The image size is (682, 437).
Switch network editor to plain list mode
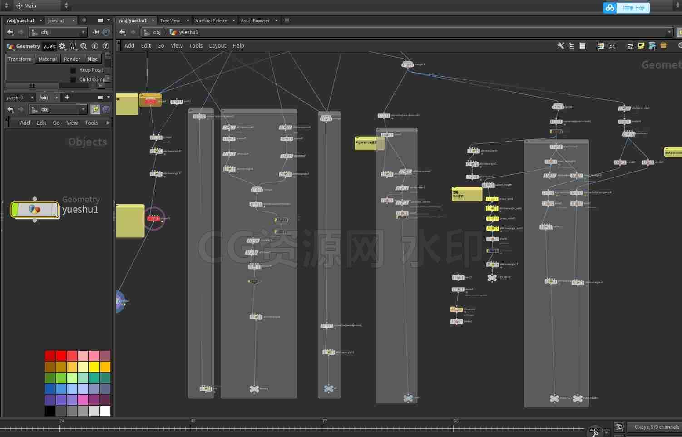pos(583,46)
